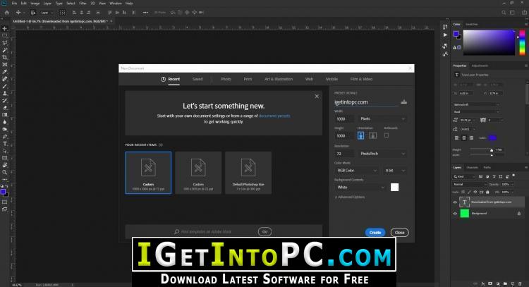The width and height of the screenshot is (529, 287).
Task: Click the save preset icon beside document name
Action: point(403,102)
